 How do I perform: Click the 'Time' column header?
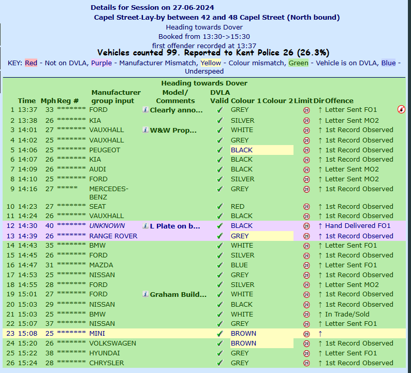27,101
